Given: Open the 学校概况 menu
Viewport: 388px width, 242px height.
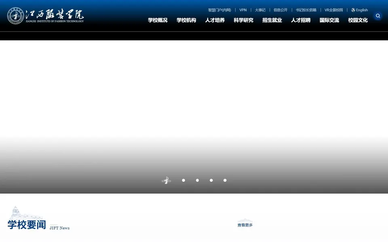Looking at the screenshot, I should pos(158,20).
